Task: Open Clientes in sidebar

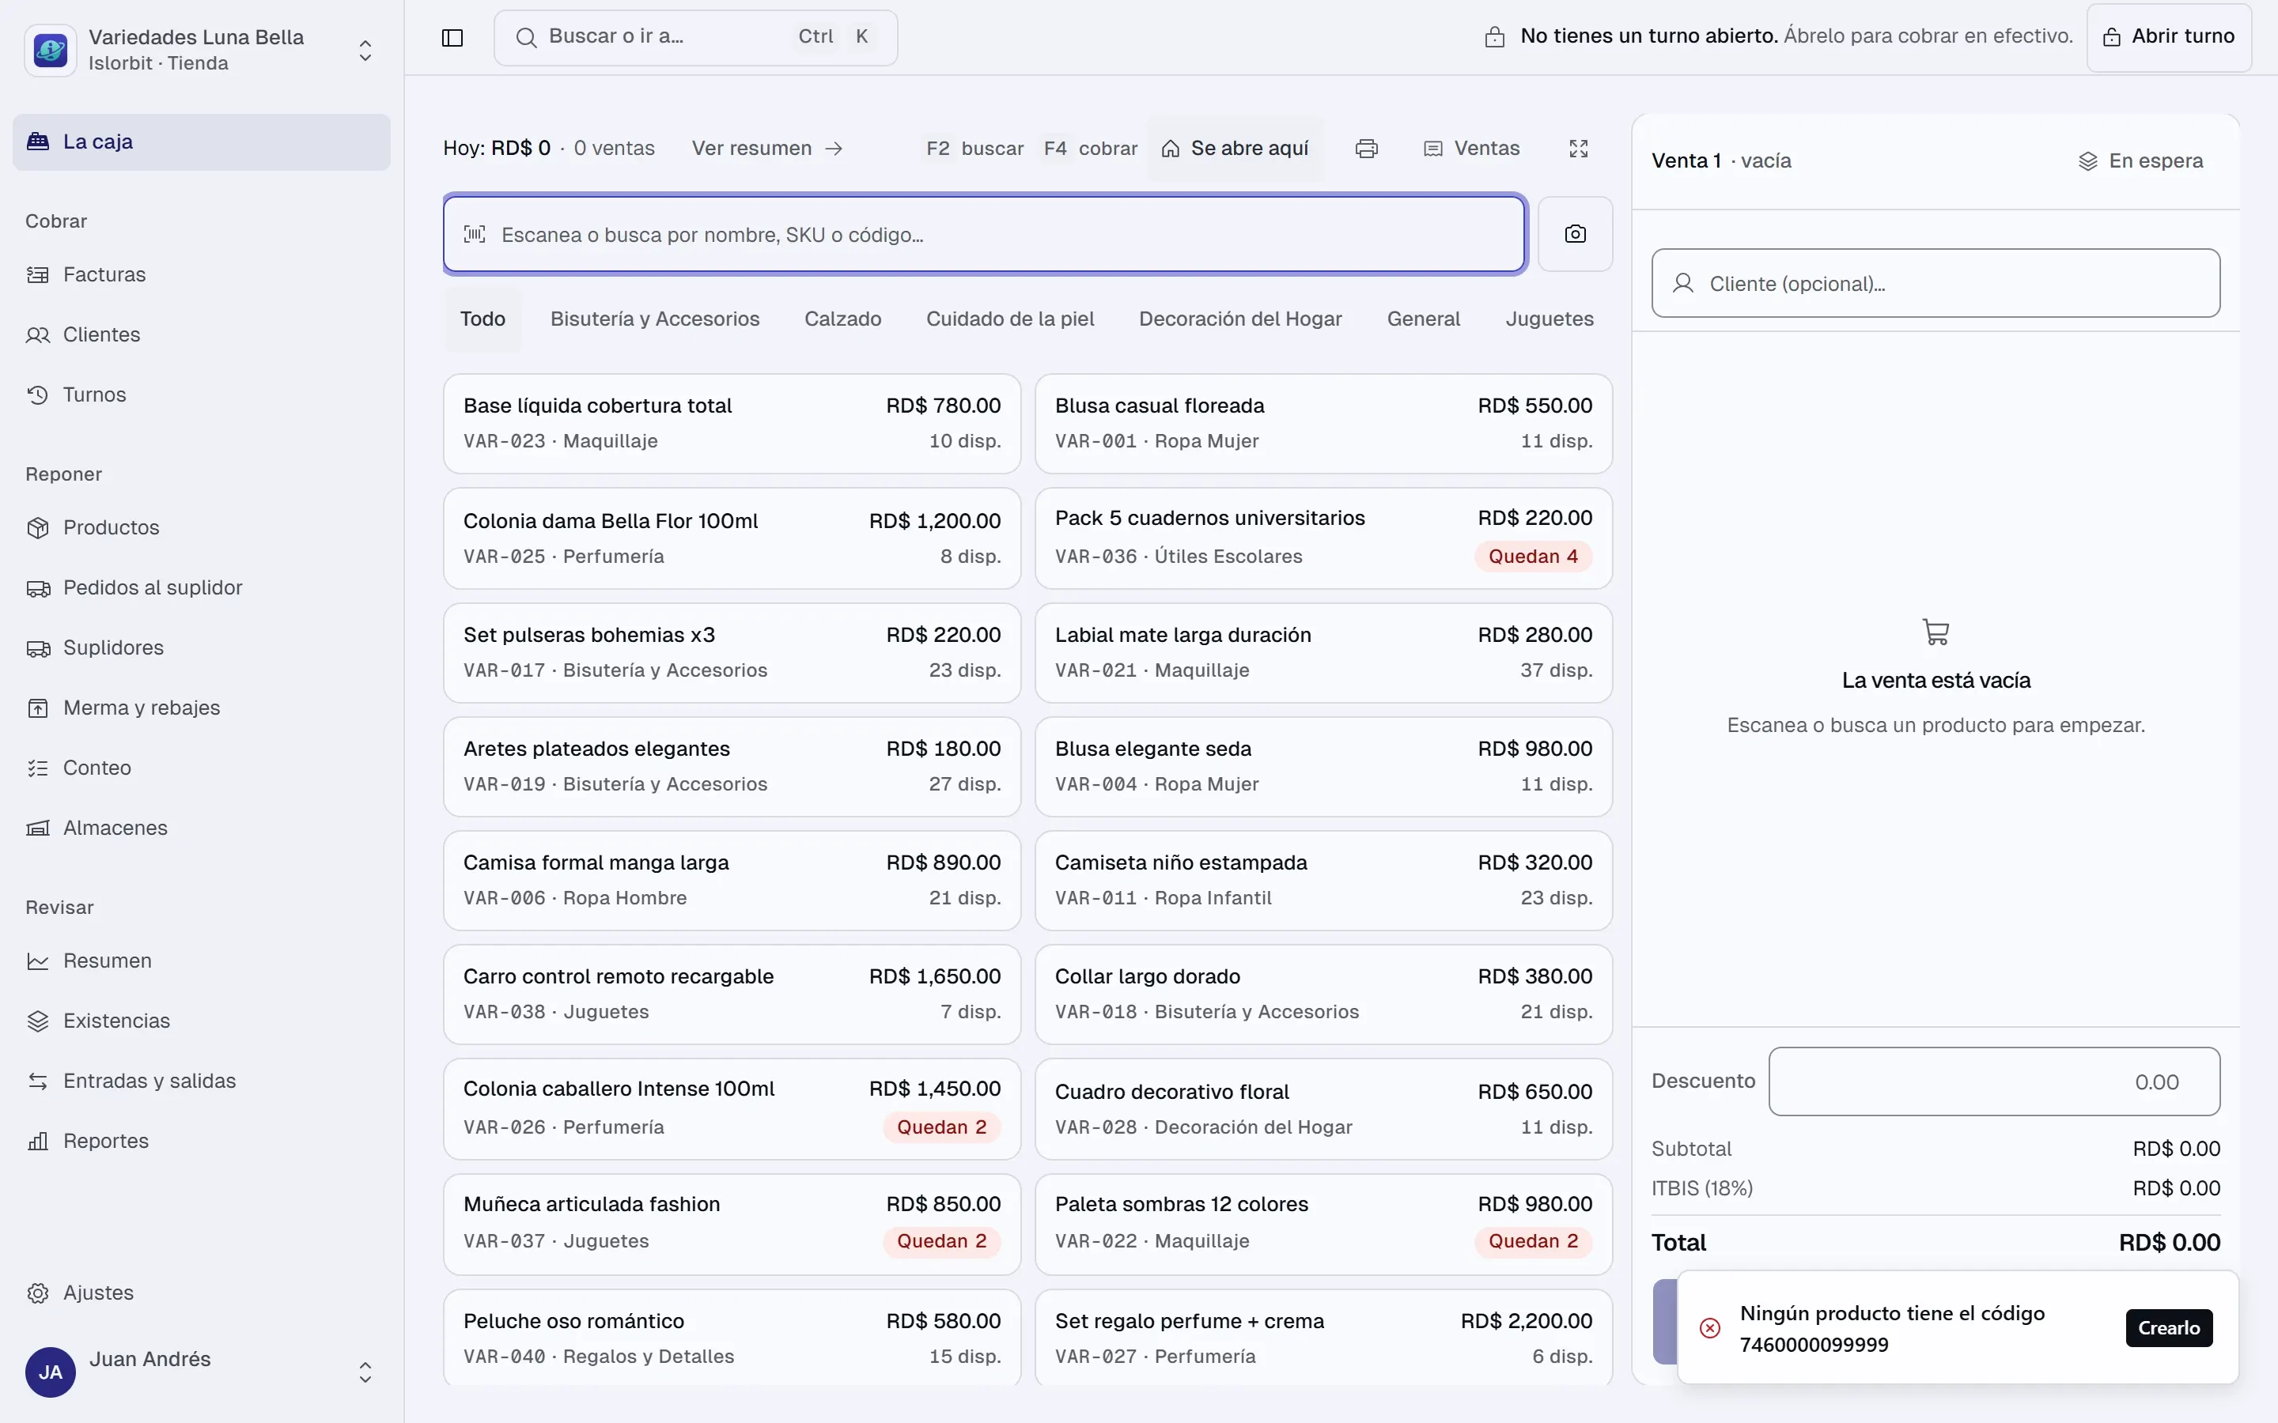Action: [202, 335]
